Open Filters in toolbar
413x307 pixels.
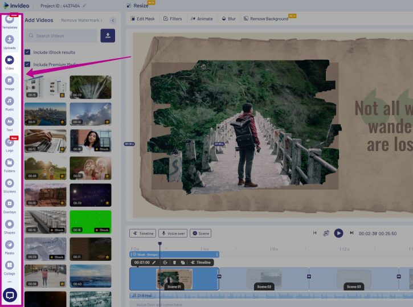pyautogui.click(x=173, y=19)
